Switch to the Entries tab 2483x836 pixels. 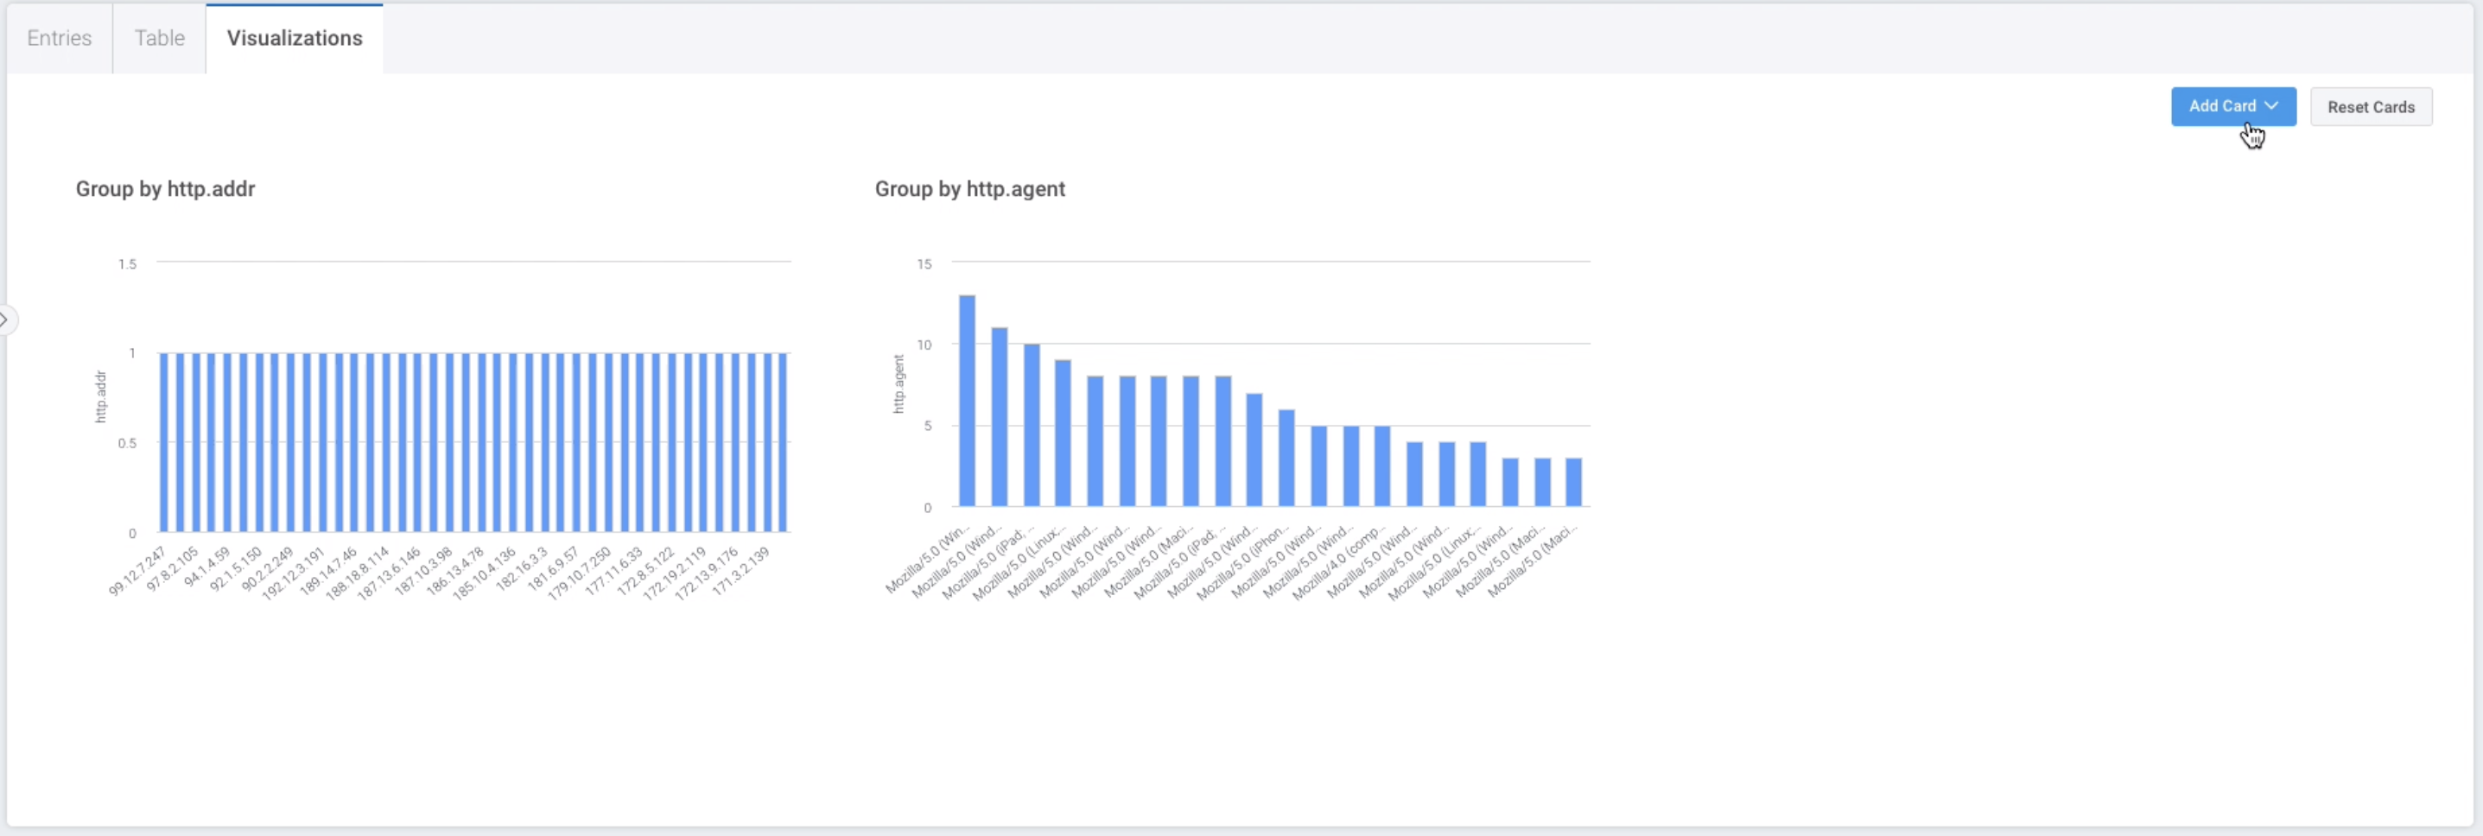(x=59, y=39)
